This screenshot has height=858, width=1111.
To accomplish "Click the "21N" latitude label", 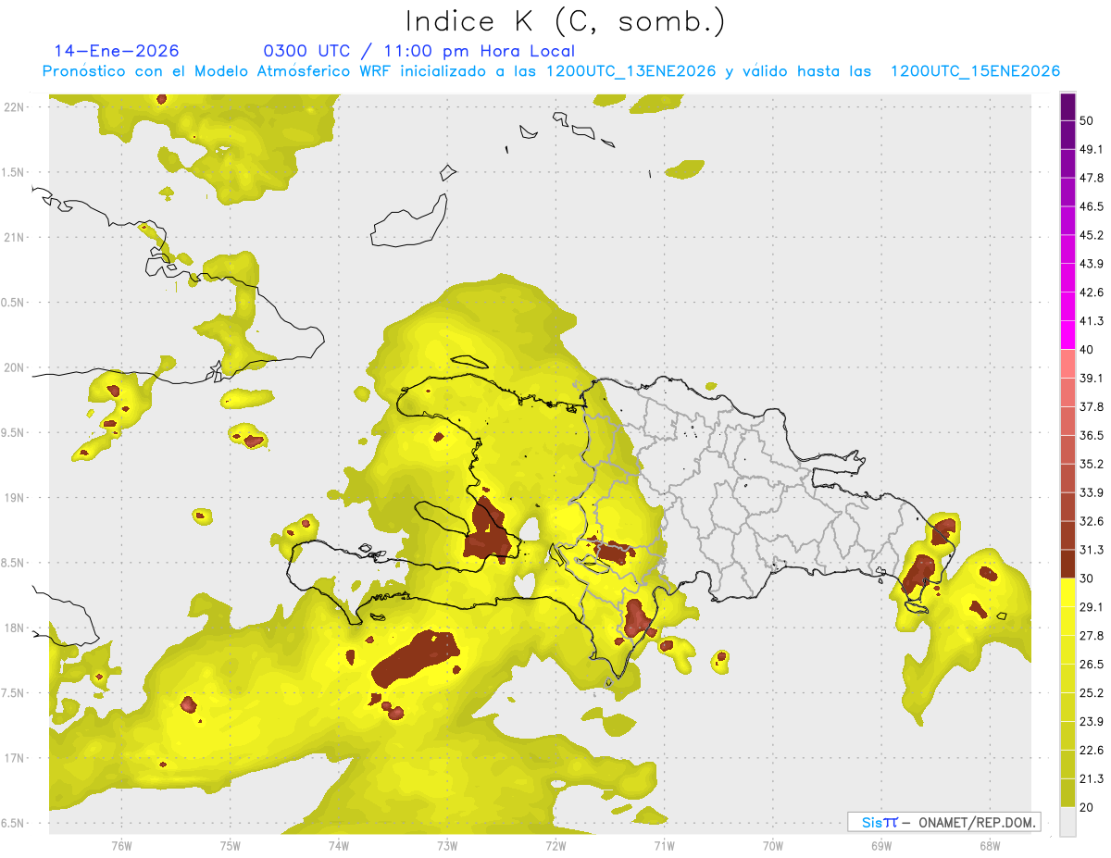I will pos(14,237).
